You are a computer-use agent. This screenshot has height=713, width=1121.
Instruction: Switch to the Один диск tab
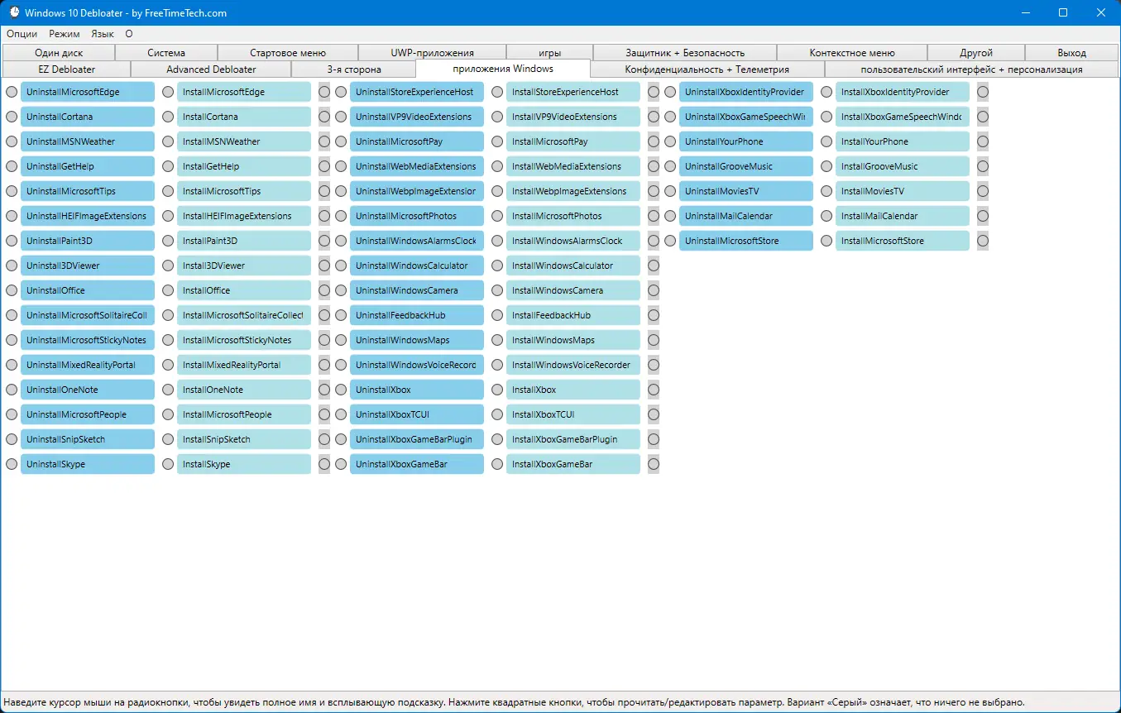click(59, 53)
